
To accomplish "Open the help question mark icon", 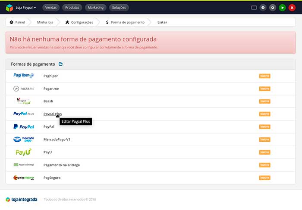I will [x=263, y=8].
